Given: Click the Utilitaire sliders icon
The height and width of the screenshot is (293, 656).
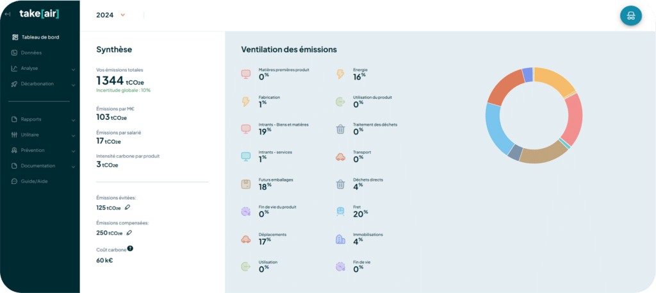Looking at the screenshot, I should coord(14,135).
